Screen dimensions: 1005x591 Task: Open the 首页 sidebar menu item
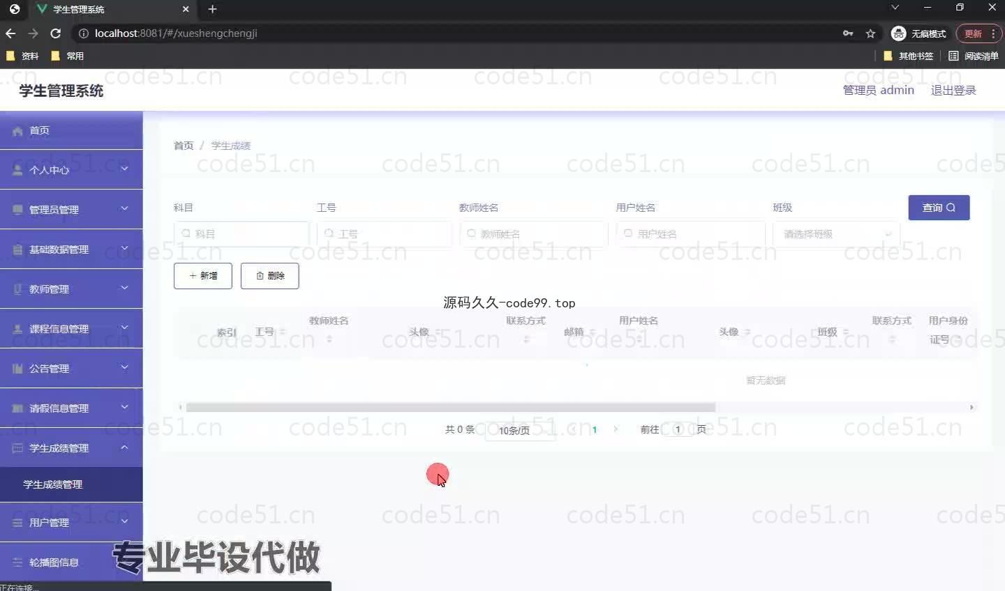pos(71,131)
